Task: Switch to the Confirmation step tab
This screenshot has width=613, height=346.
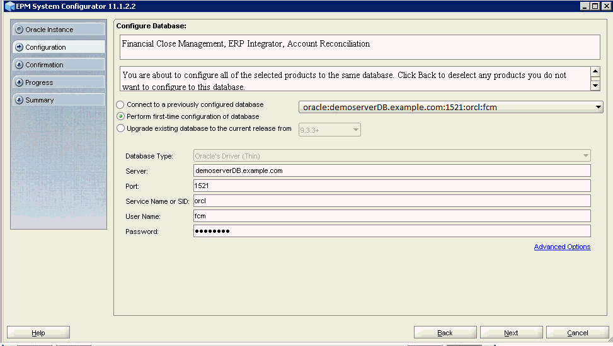Action: pyautogui.click(x=58, y=65)
